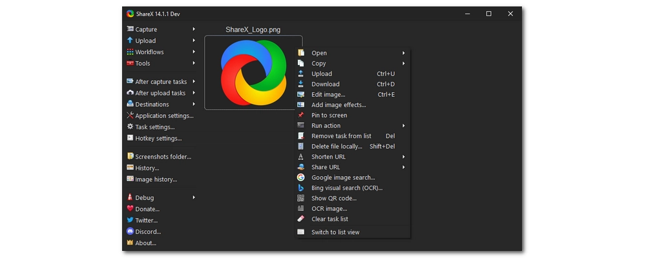Select Delete file locally option
The image size is (646, 258).
point(337,146)
